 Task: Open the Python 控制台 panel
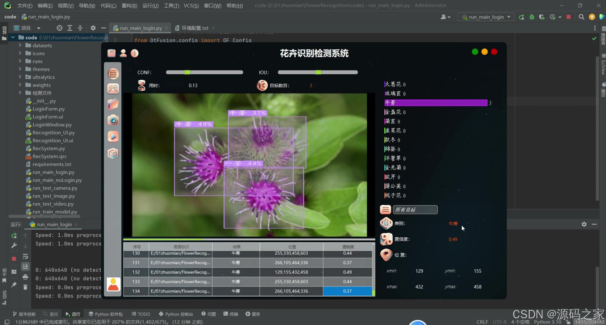176,314
